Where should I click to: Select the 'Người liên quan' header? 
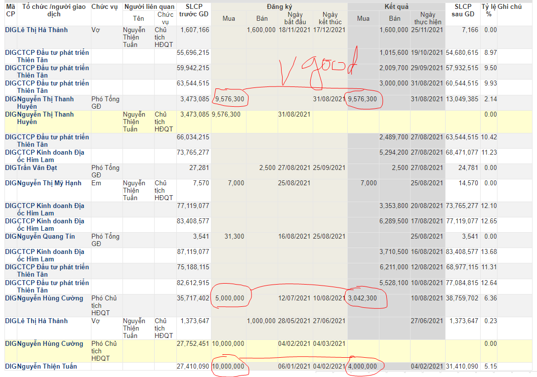coord(149,6)
